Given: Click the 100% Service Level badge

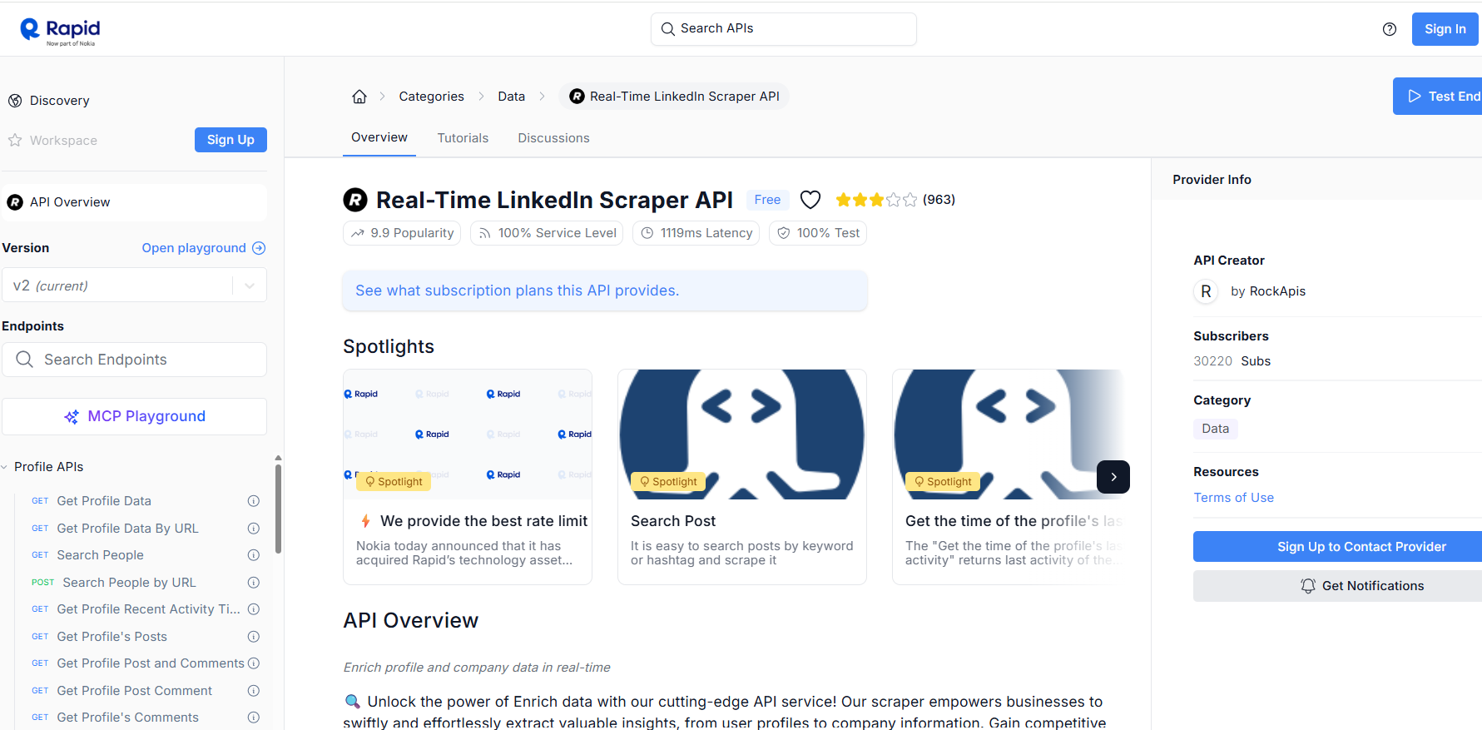Looking at the screenshot, I should [547, 233].
